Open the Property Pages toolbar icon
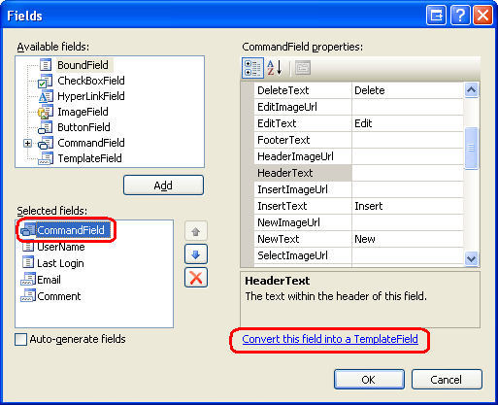This screenshot has width=498, height=405. coord(303,68)
